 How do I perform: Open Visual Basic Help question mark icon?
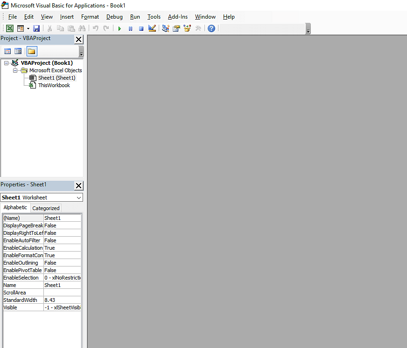tap(211, 28)
